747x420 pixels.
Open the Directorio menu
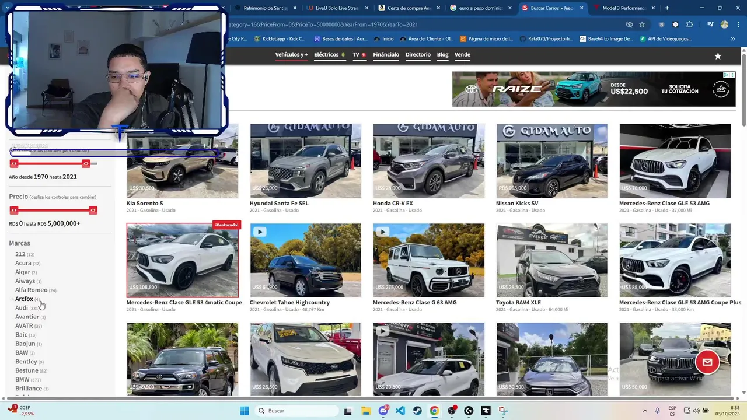[x=418, y=55]
